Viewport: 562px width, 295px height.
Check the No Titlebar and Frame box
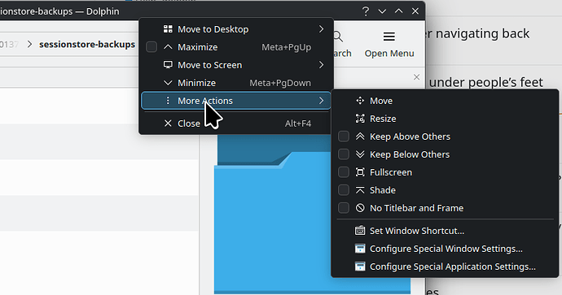(344, 208)
